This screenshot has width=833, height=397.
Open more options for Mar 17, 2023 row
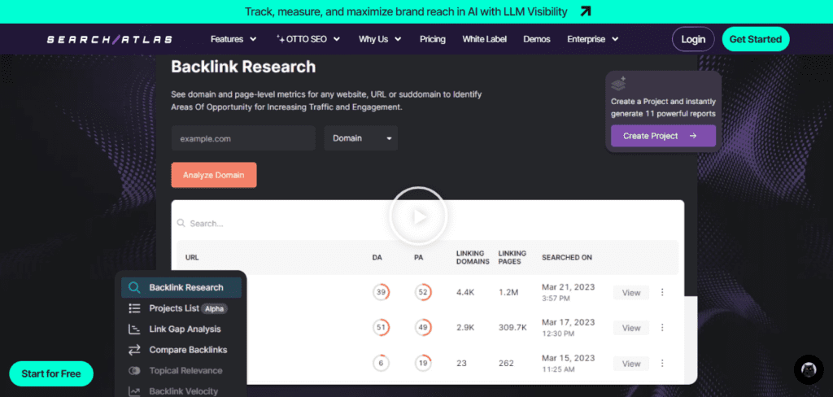tap(662, 328)
